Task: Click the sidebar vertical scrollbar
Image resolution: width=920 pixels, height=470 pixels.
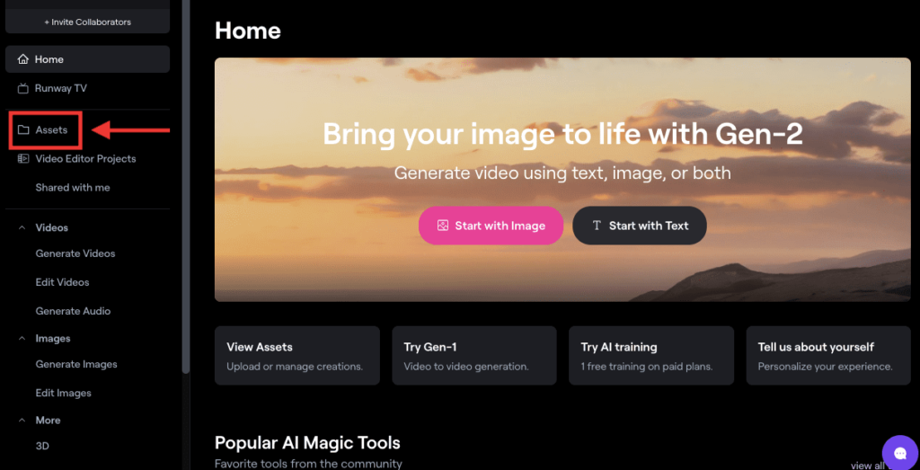Action: 186,186
